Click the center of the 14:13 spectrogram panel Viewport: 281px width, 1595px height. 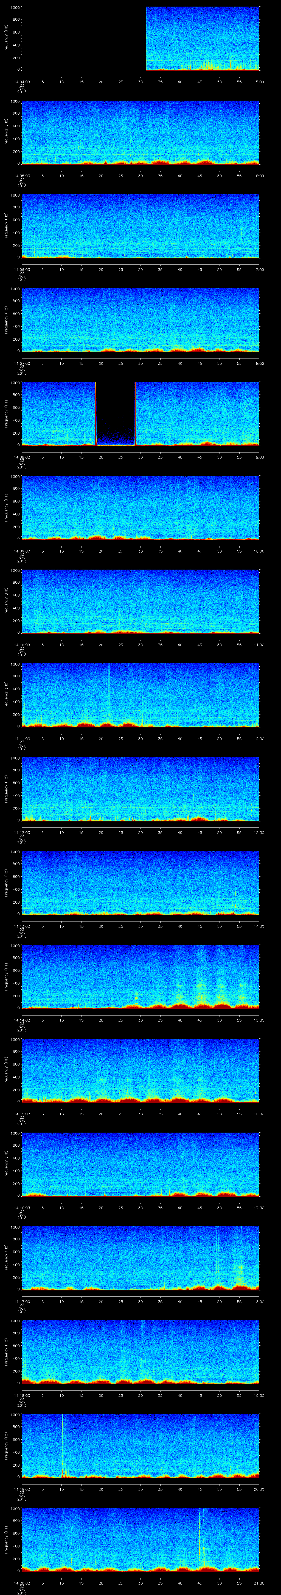[x=141, y=883]
